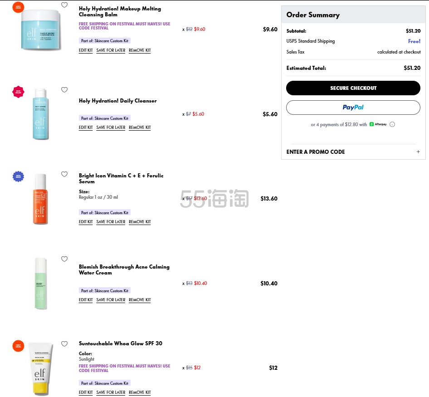Click heart icon beside Blemish Breakthrough Water Cream
This screenshot has width=429, height=397.
tap(64, 259)
